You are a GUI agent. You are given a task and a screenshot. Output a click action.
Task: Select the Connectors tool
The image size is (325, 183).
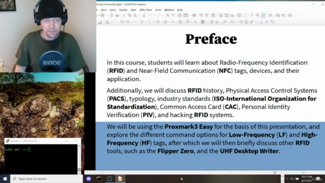(149, 22)
